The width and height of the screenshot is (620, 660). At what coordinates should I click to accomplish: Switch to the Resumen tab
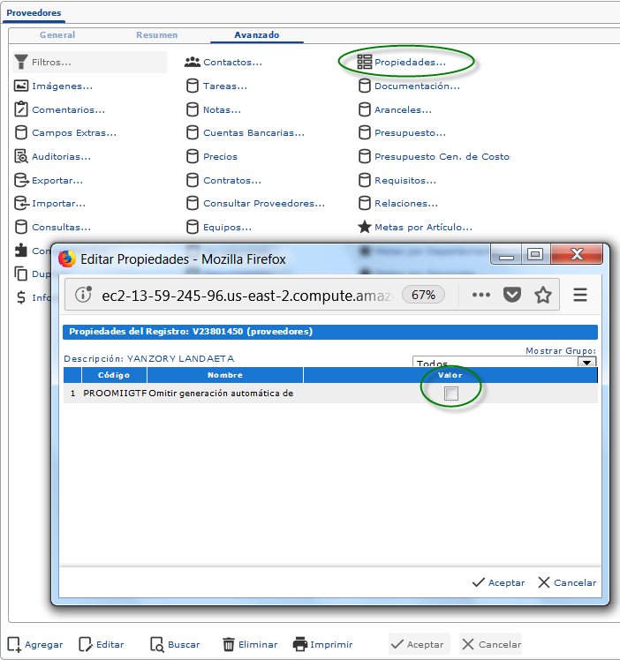pyautogui.click(x=156, y=35)
